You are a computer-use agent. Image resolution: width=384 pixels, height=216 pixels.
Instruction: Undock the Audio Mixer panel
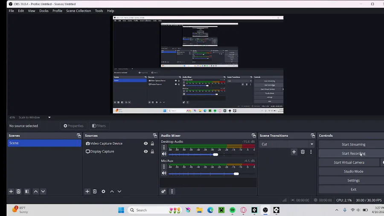click(254, 135)
